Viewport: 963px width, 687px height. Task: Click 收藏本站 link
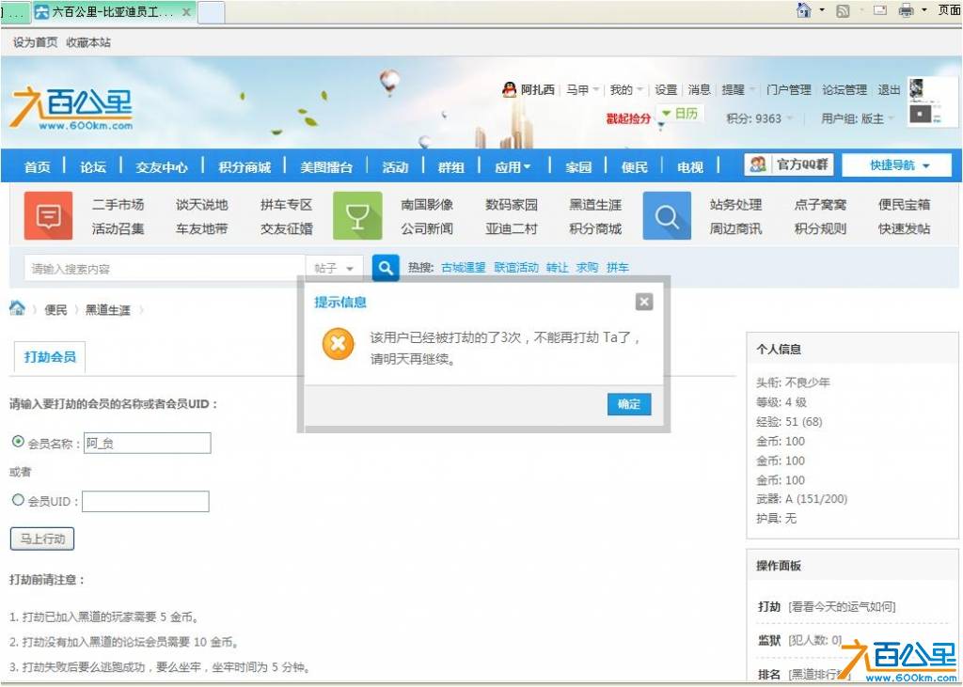click(x=88, y=42)
